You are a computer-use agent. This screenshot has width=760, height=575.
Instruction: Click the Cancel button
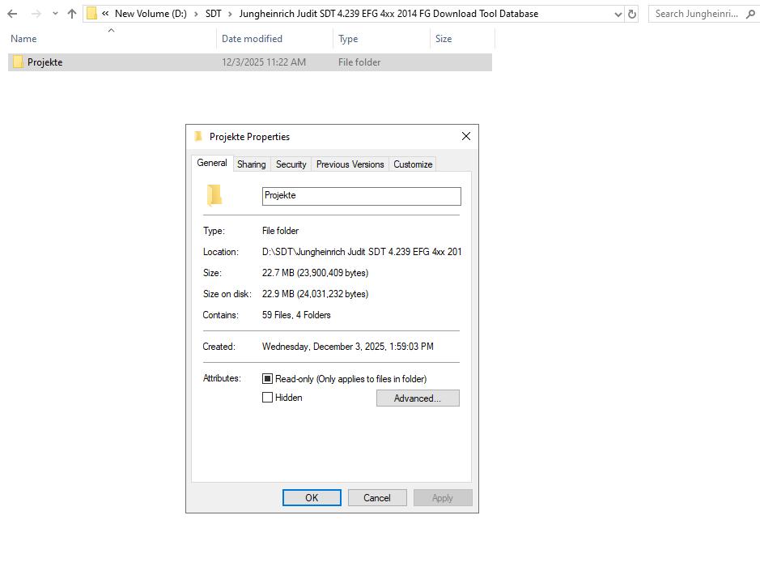pos(377,498)
